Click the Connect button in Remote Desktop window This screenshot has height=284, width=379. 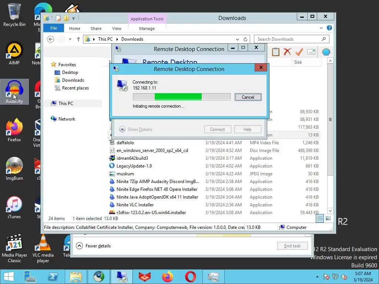click(x=218, y=129)
